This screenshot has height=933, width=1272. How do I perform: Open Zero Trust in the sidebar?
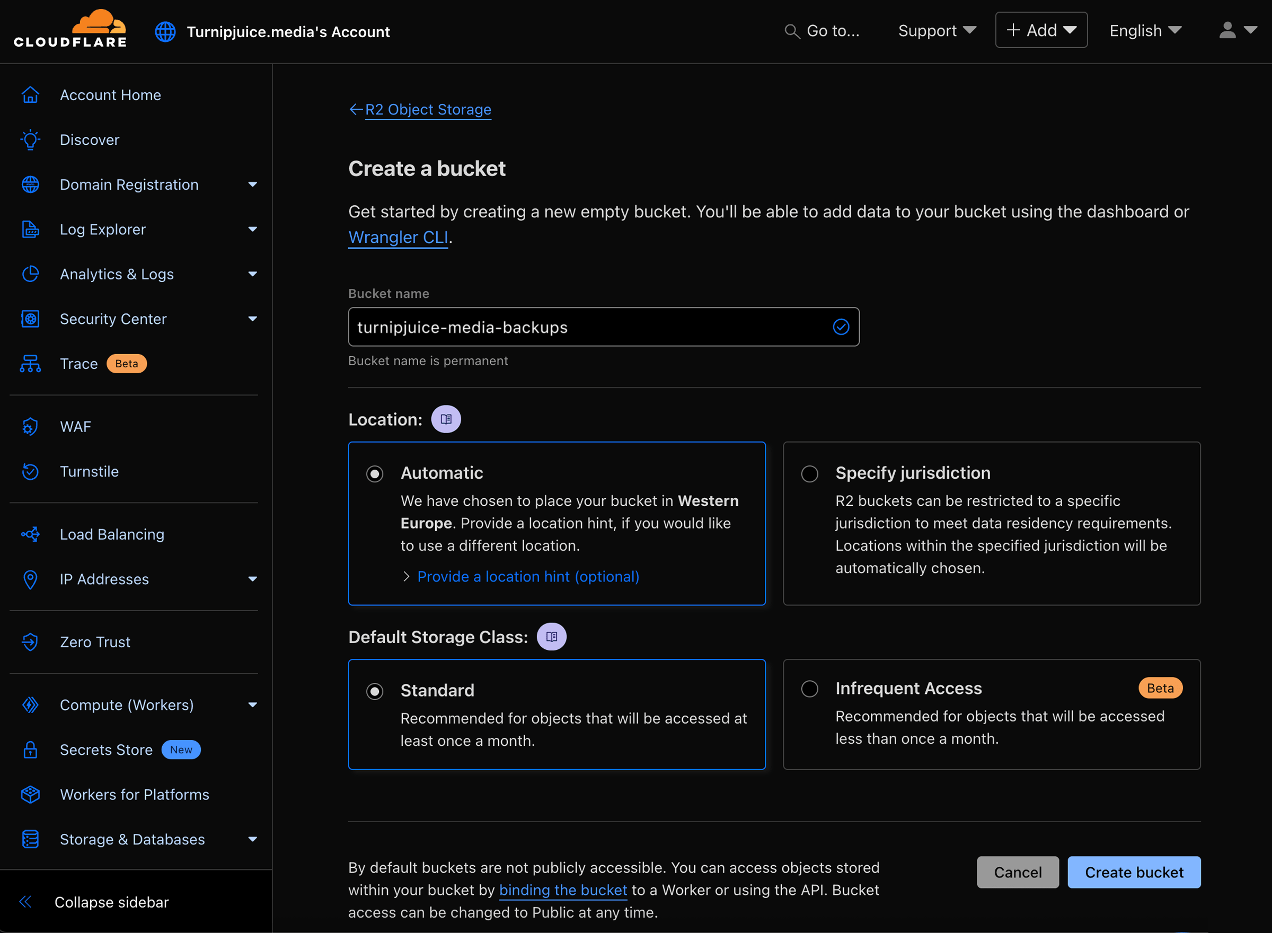[x=95, y=642]
